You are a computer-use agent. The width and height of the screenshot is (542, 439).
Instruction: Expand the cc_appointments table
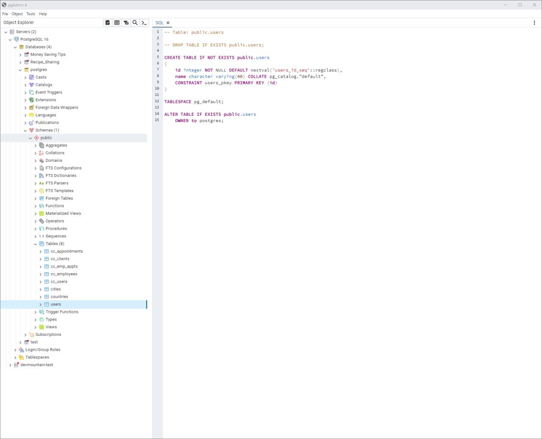pos(40,251)
